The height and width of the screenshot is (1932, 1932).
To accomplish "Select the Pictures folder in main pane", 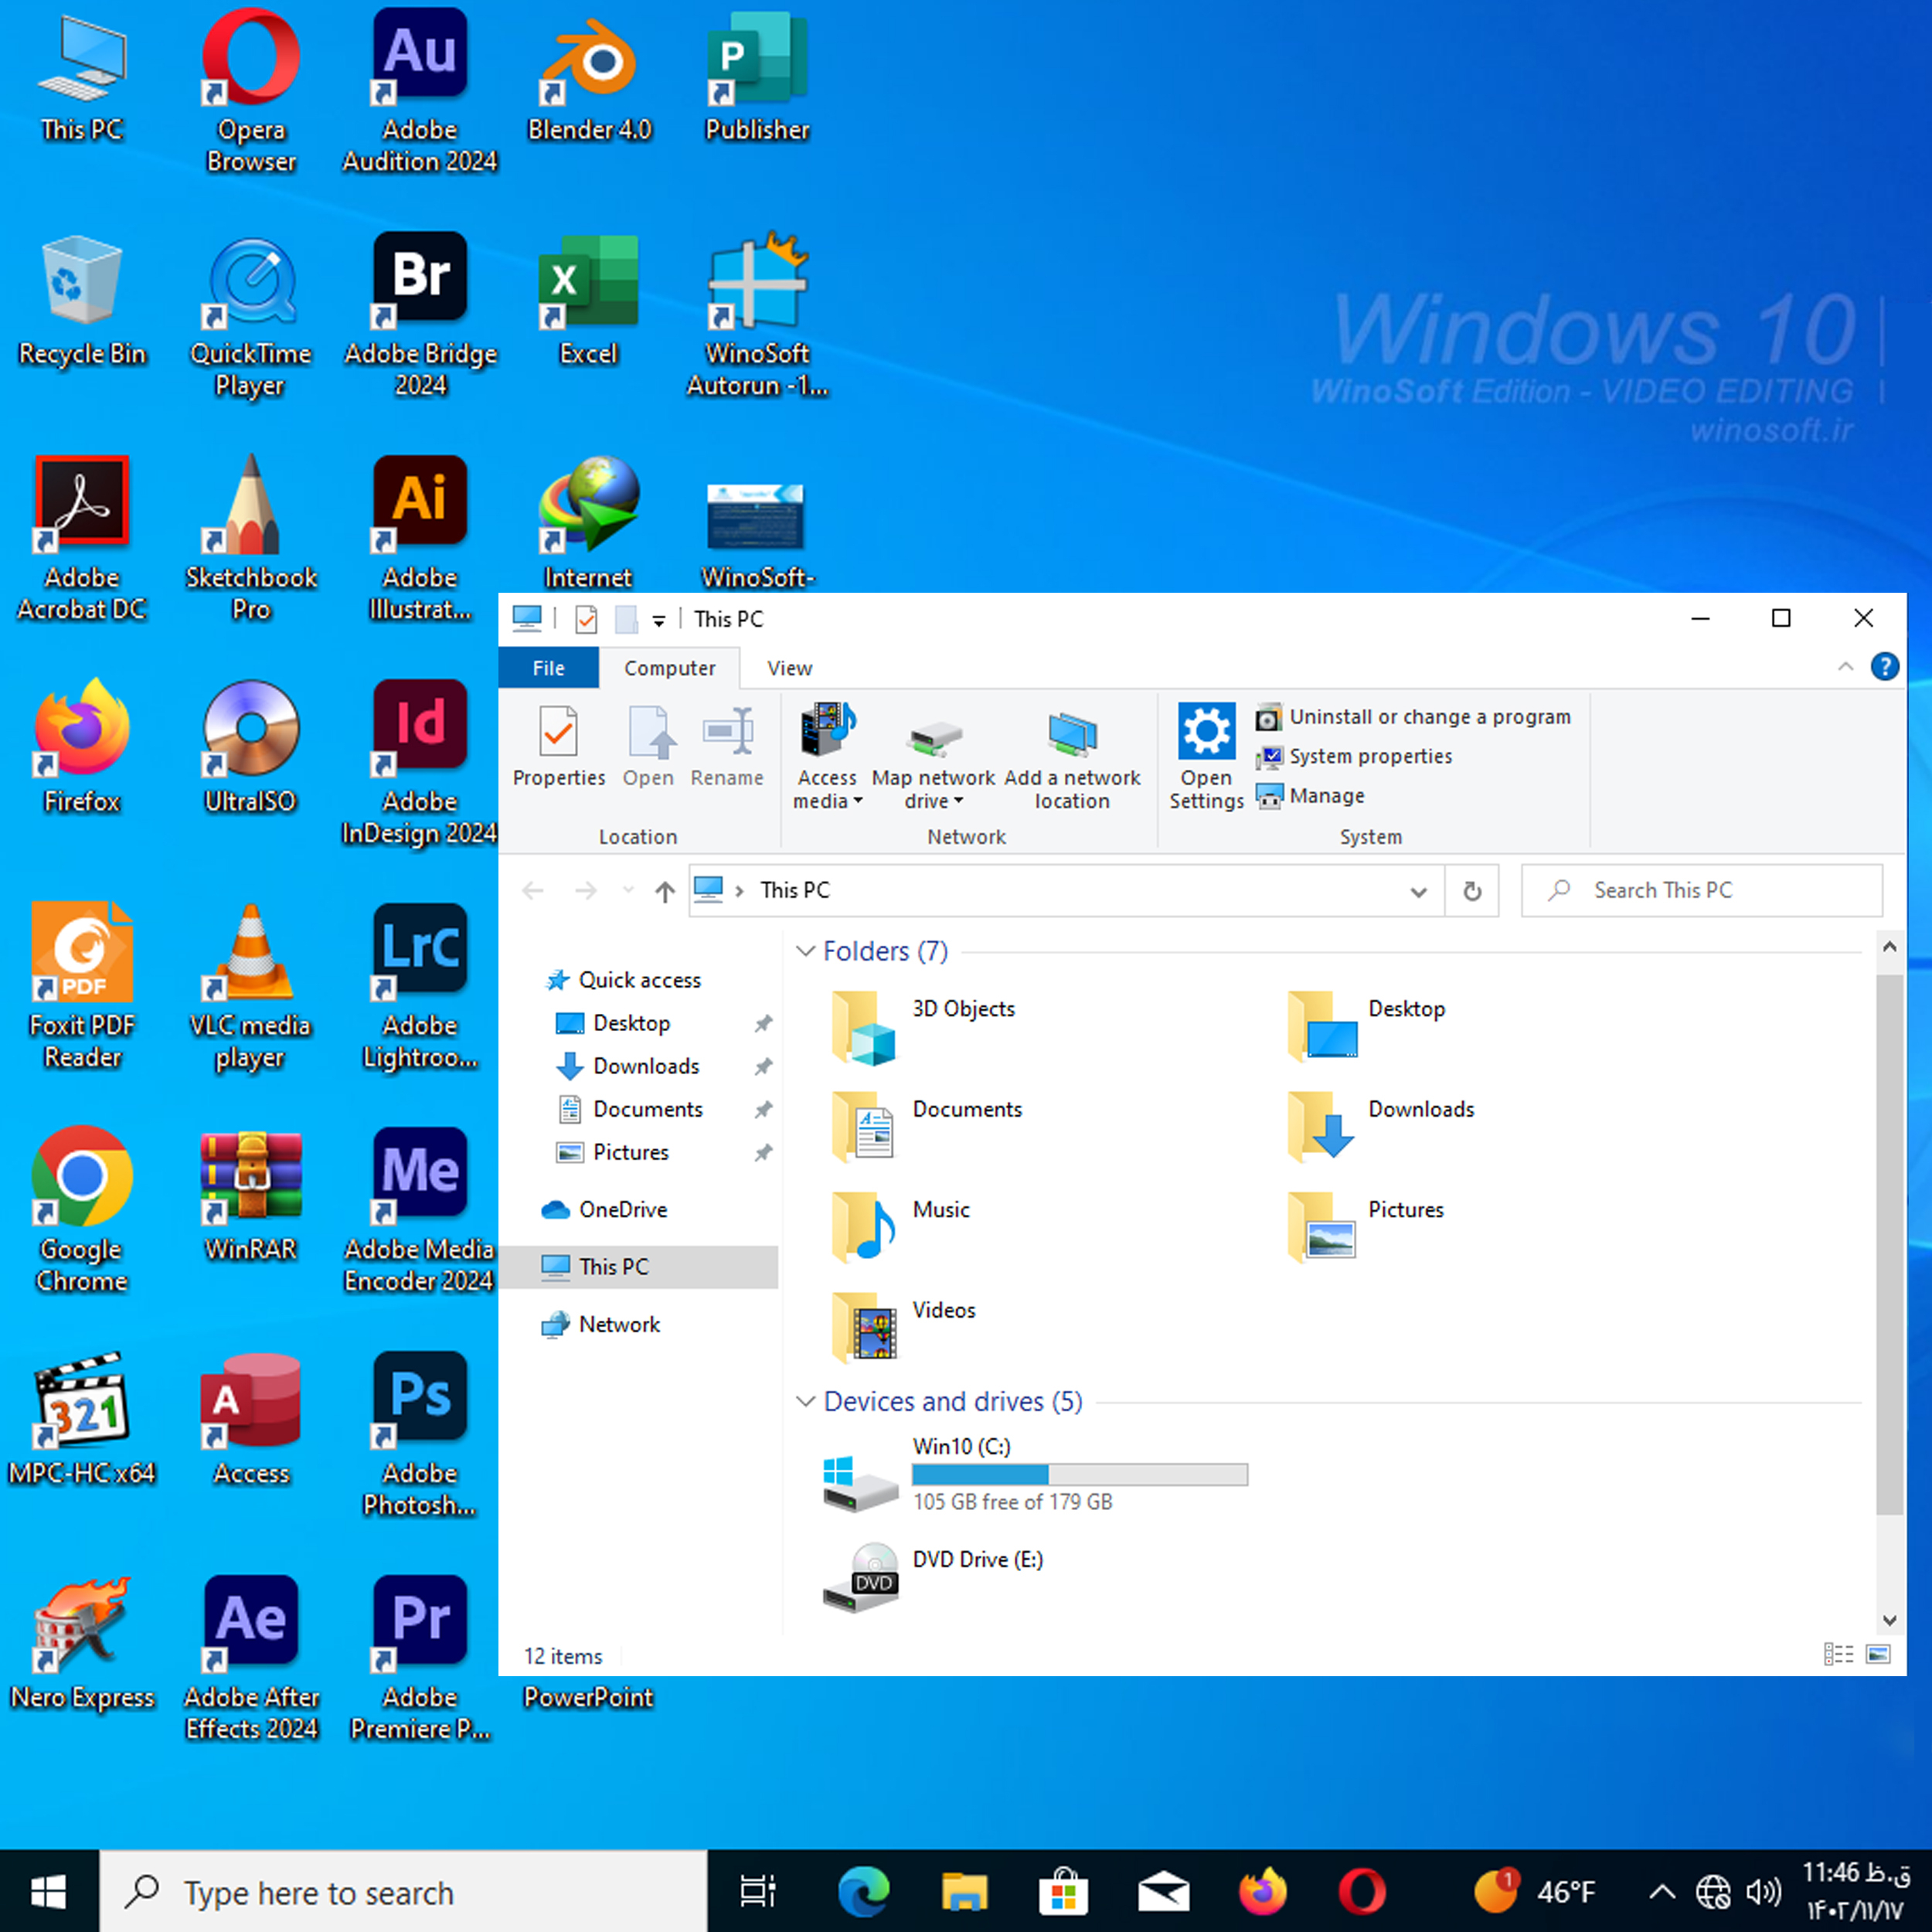I will point(1366,1227).
